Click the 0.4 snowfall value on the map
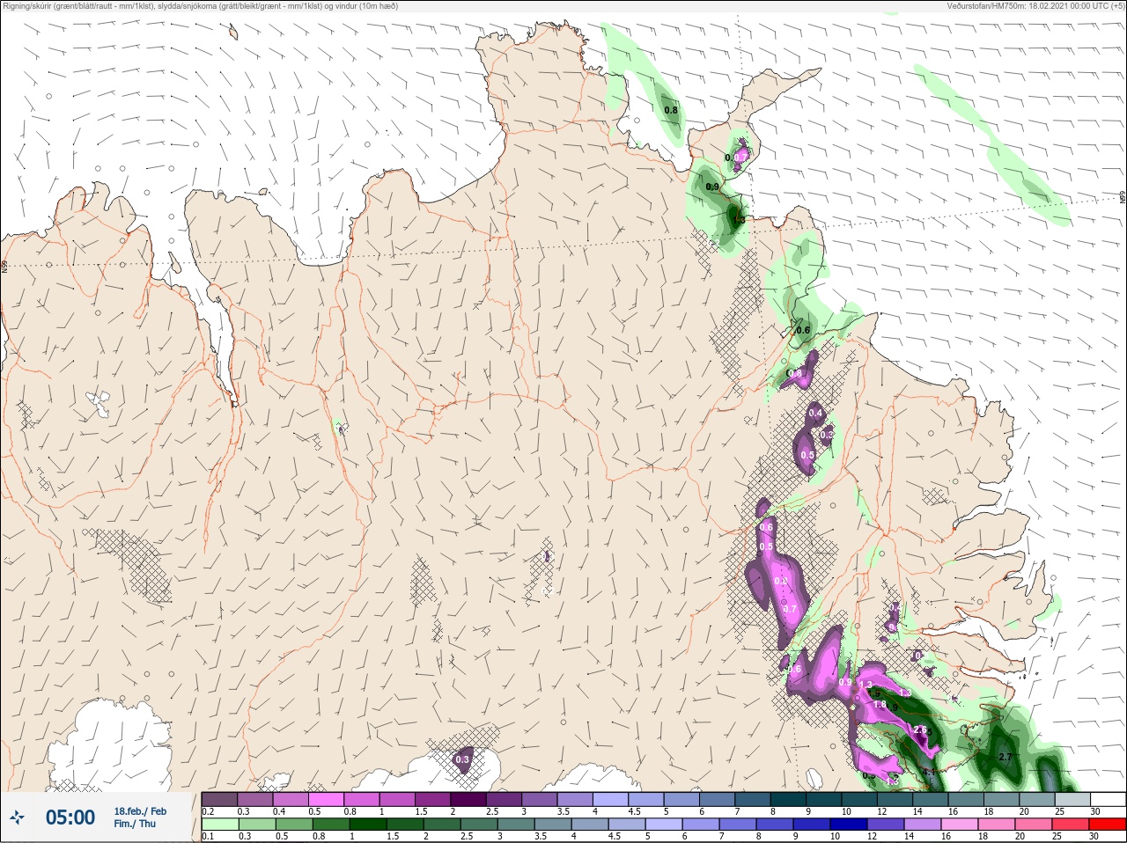This screenshot has width=1127, height=843. click(815, 413)
